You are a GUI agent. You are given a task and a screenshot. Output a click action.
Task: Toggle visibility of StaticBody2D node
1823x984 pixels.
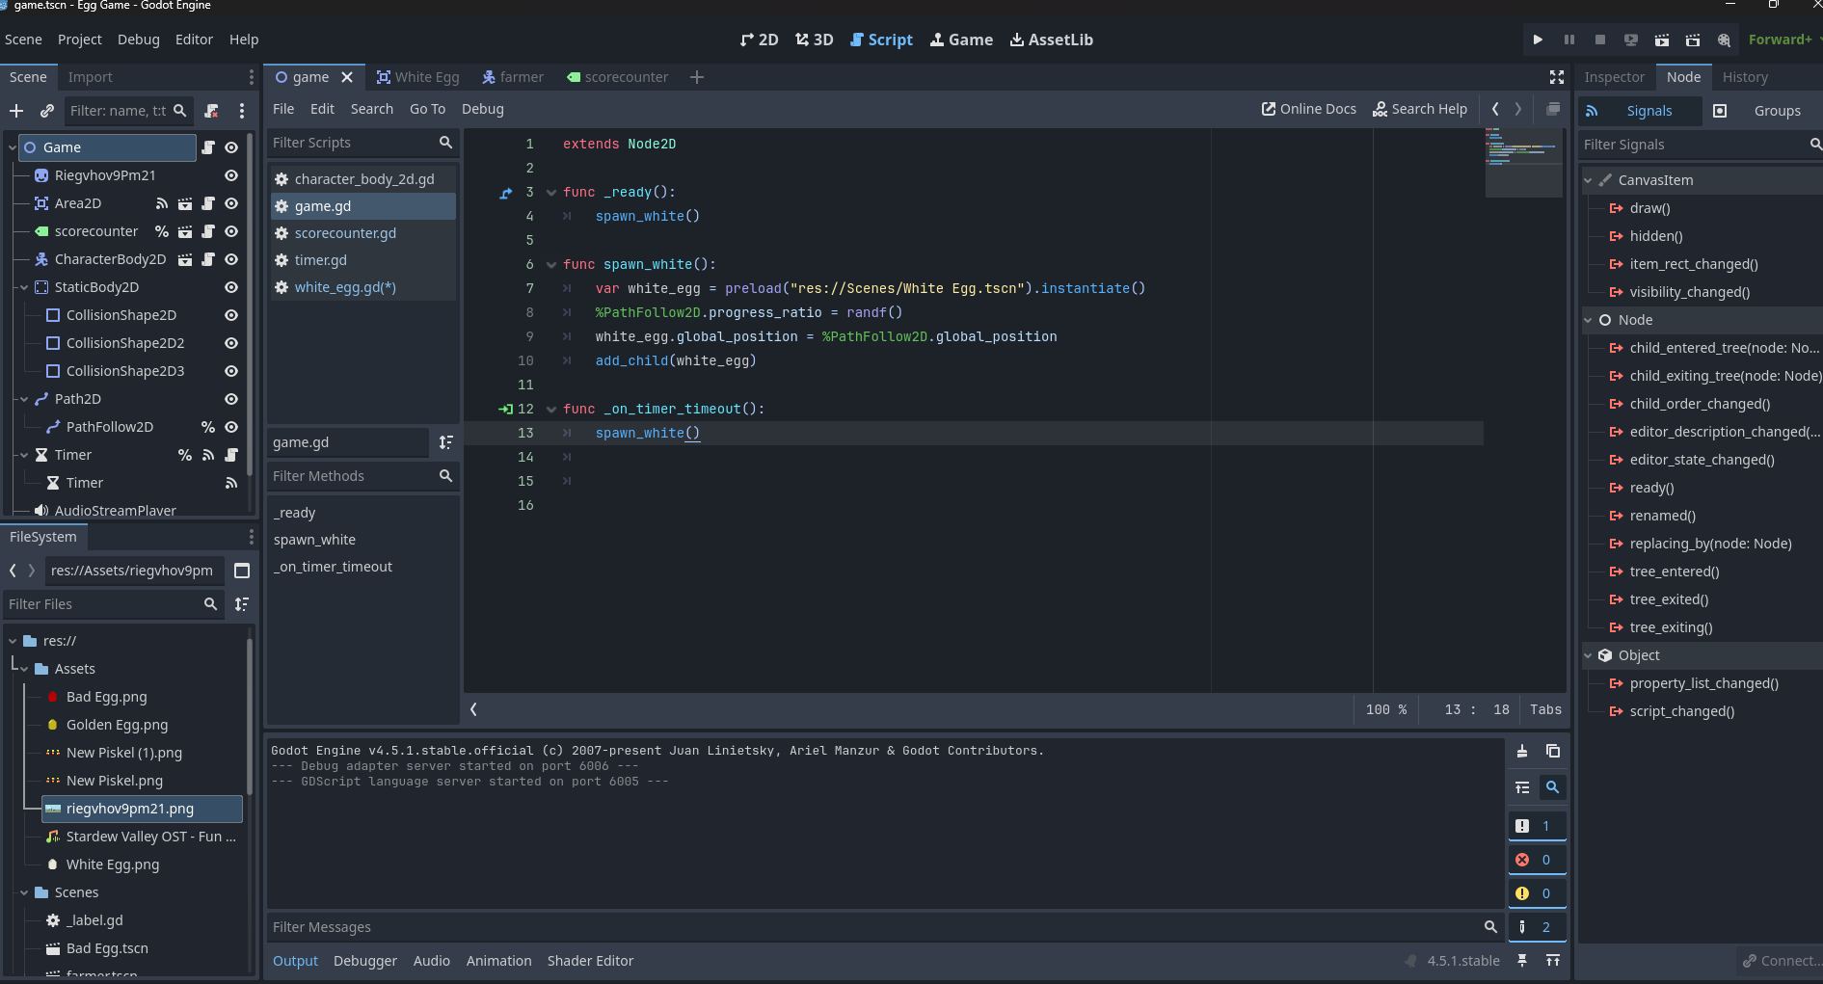coord(231,287)
